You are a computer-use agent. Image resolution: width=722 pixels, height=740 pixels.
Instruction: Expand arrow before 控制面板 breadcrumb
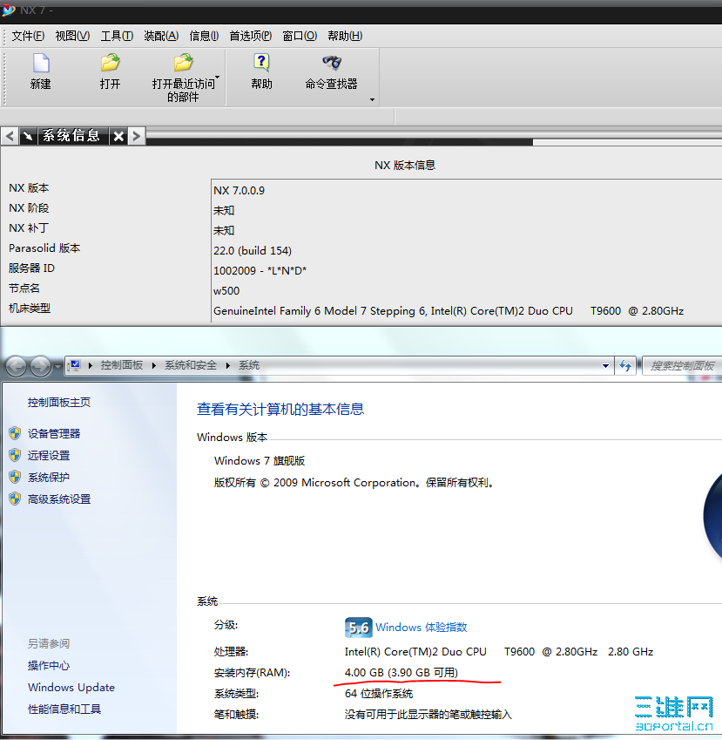pyautogui.click(x=90, y=365)
